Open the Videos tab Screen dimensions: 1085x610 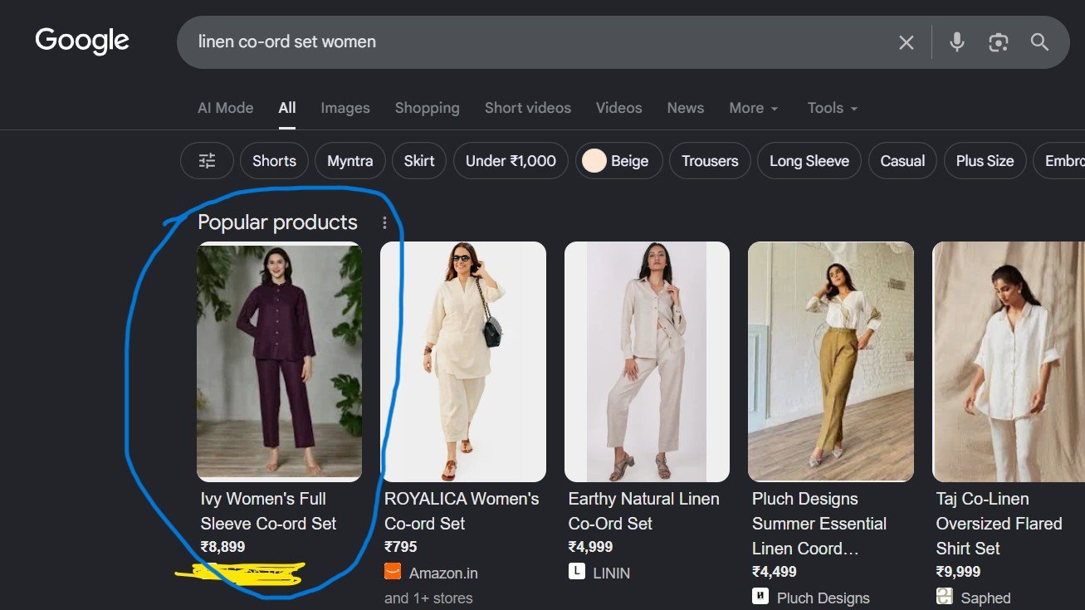[619, 108]
